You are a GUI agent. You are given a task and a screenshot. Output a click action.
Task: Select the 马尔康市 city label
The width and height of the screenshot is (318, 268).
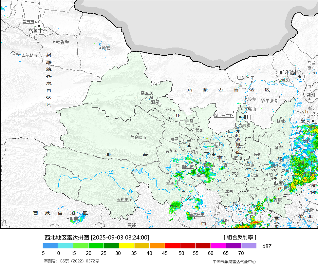click(x=197, y=215)
